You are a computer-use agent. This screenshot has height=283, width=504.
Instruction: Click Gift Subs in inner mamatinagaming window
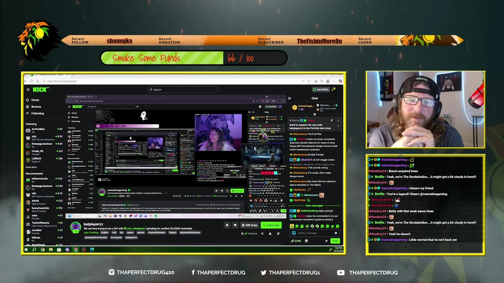pyautogui.click(x=238, y=191)
